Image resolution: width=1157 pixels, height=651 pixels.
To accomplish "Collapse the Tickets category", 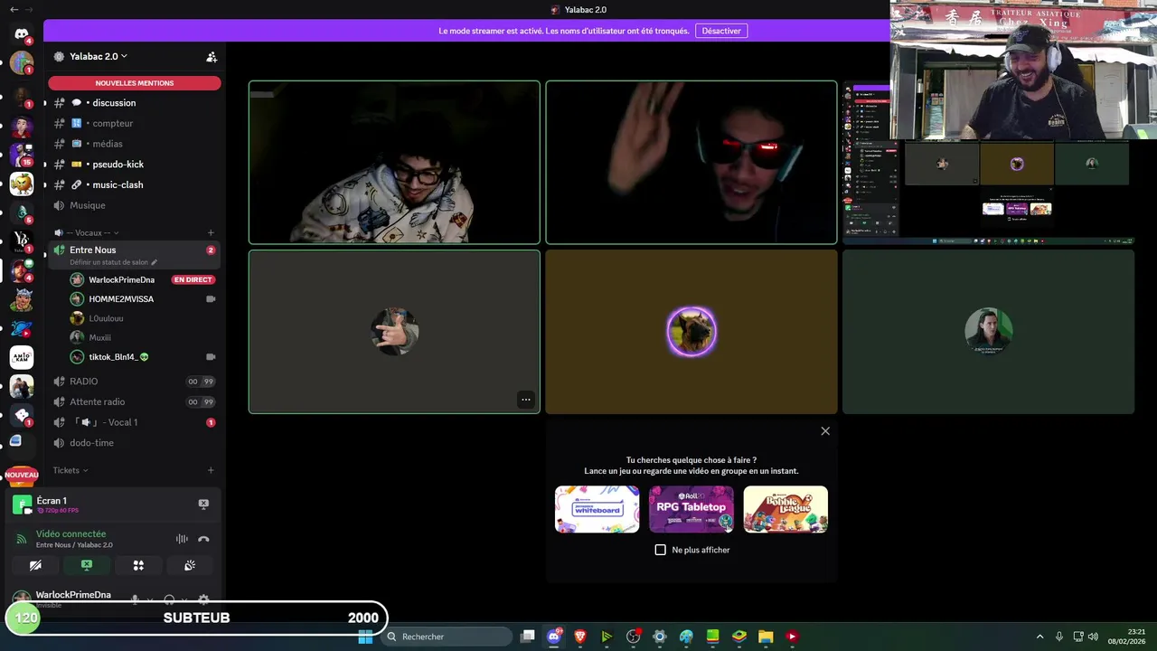I will pyautogui.click(x=71, y=470).
